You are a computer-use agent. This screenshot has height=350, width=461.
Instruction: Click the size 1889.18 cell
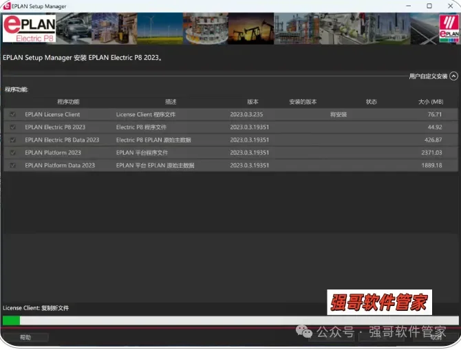coord(431,165)
